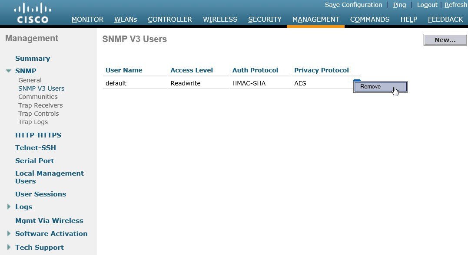Expand the Software Activation section

click(9, 233)
